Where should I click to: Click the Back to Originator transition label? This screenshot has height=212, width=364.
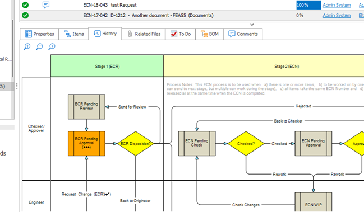[x=135, y=201]
